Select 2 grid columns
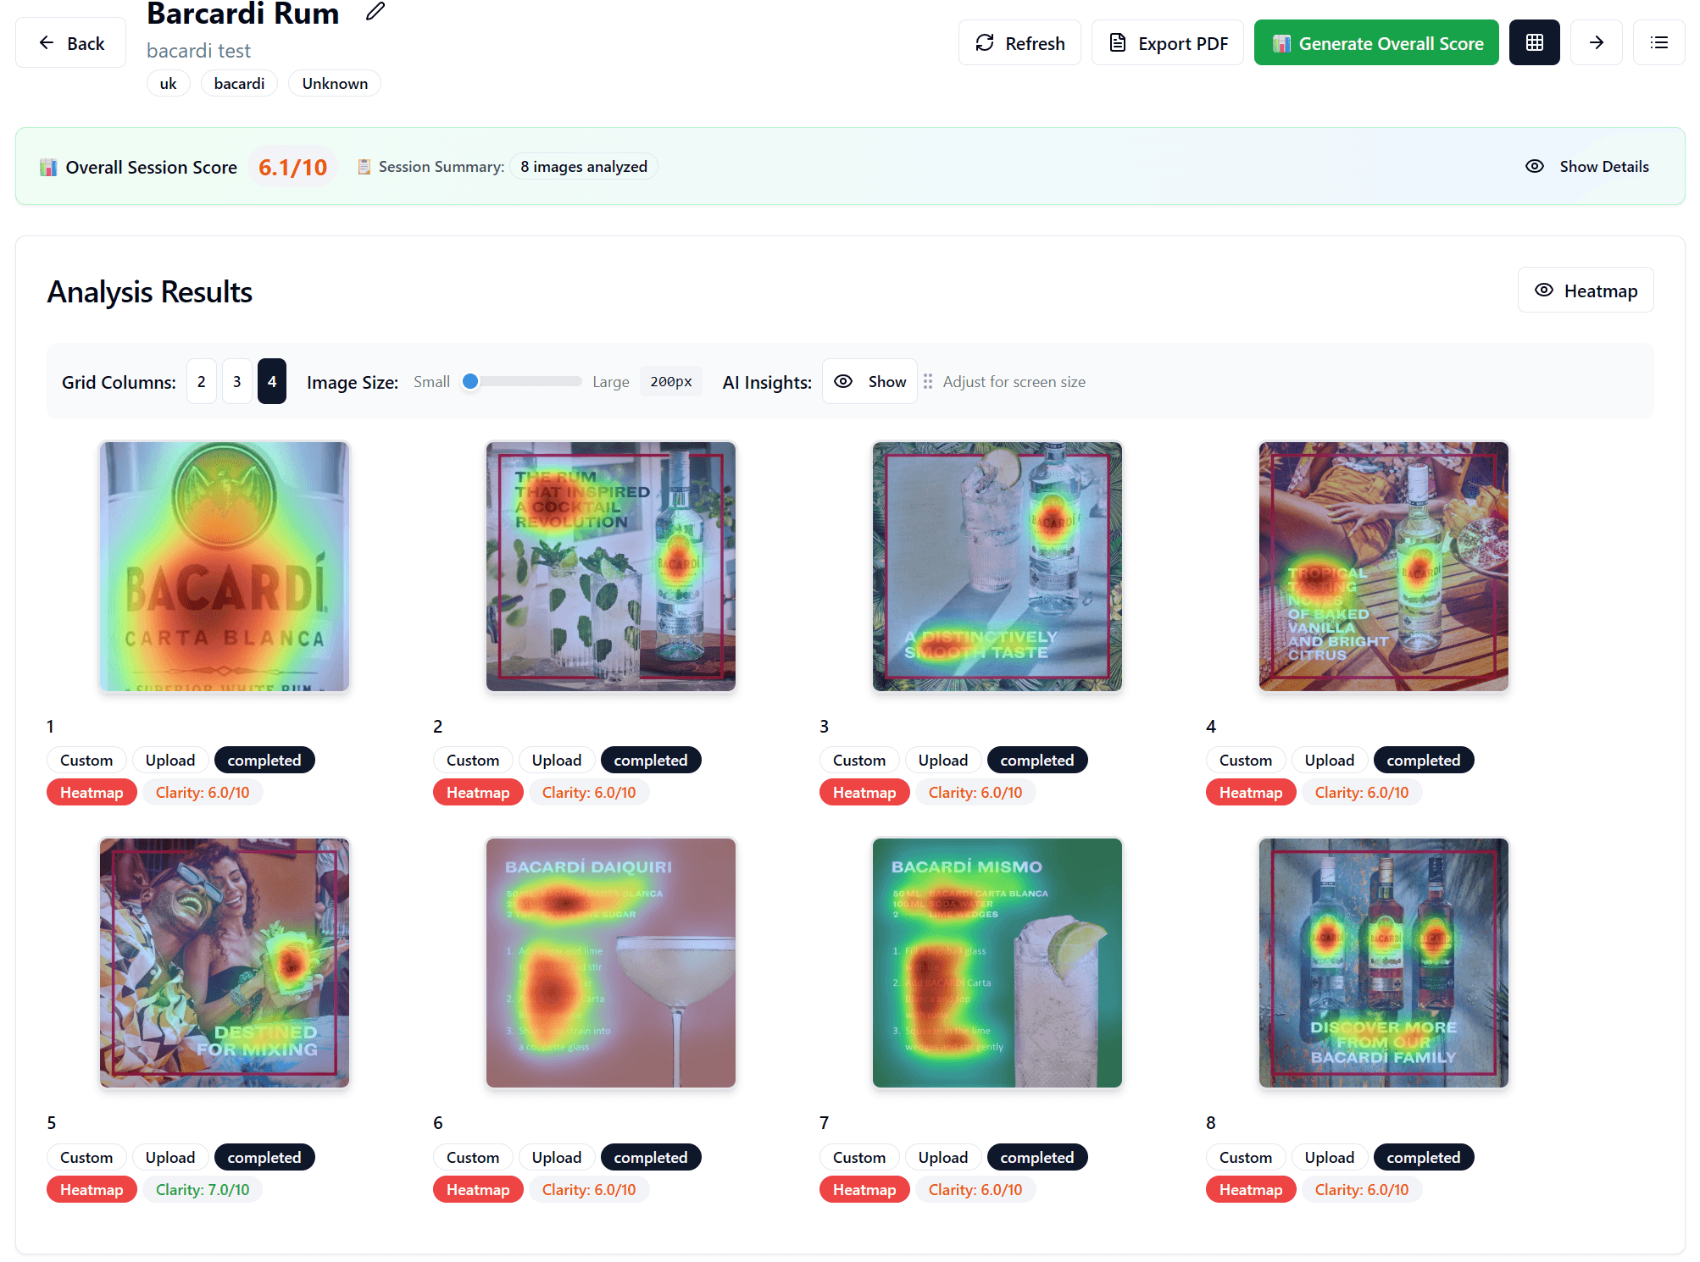Screen dimensions: 1700x1262 click(x=201, y=382)
